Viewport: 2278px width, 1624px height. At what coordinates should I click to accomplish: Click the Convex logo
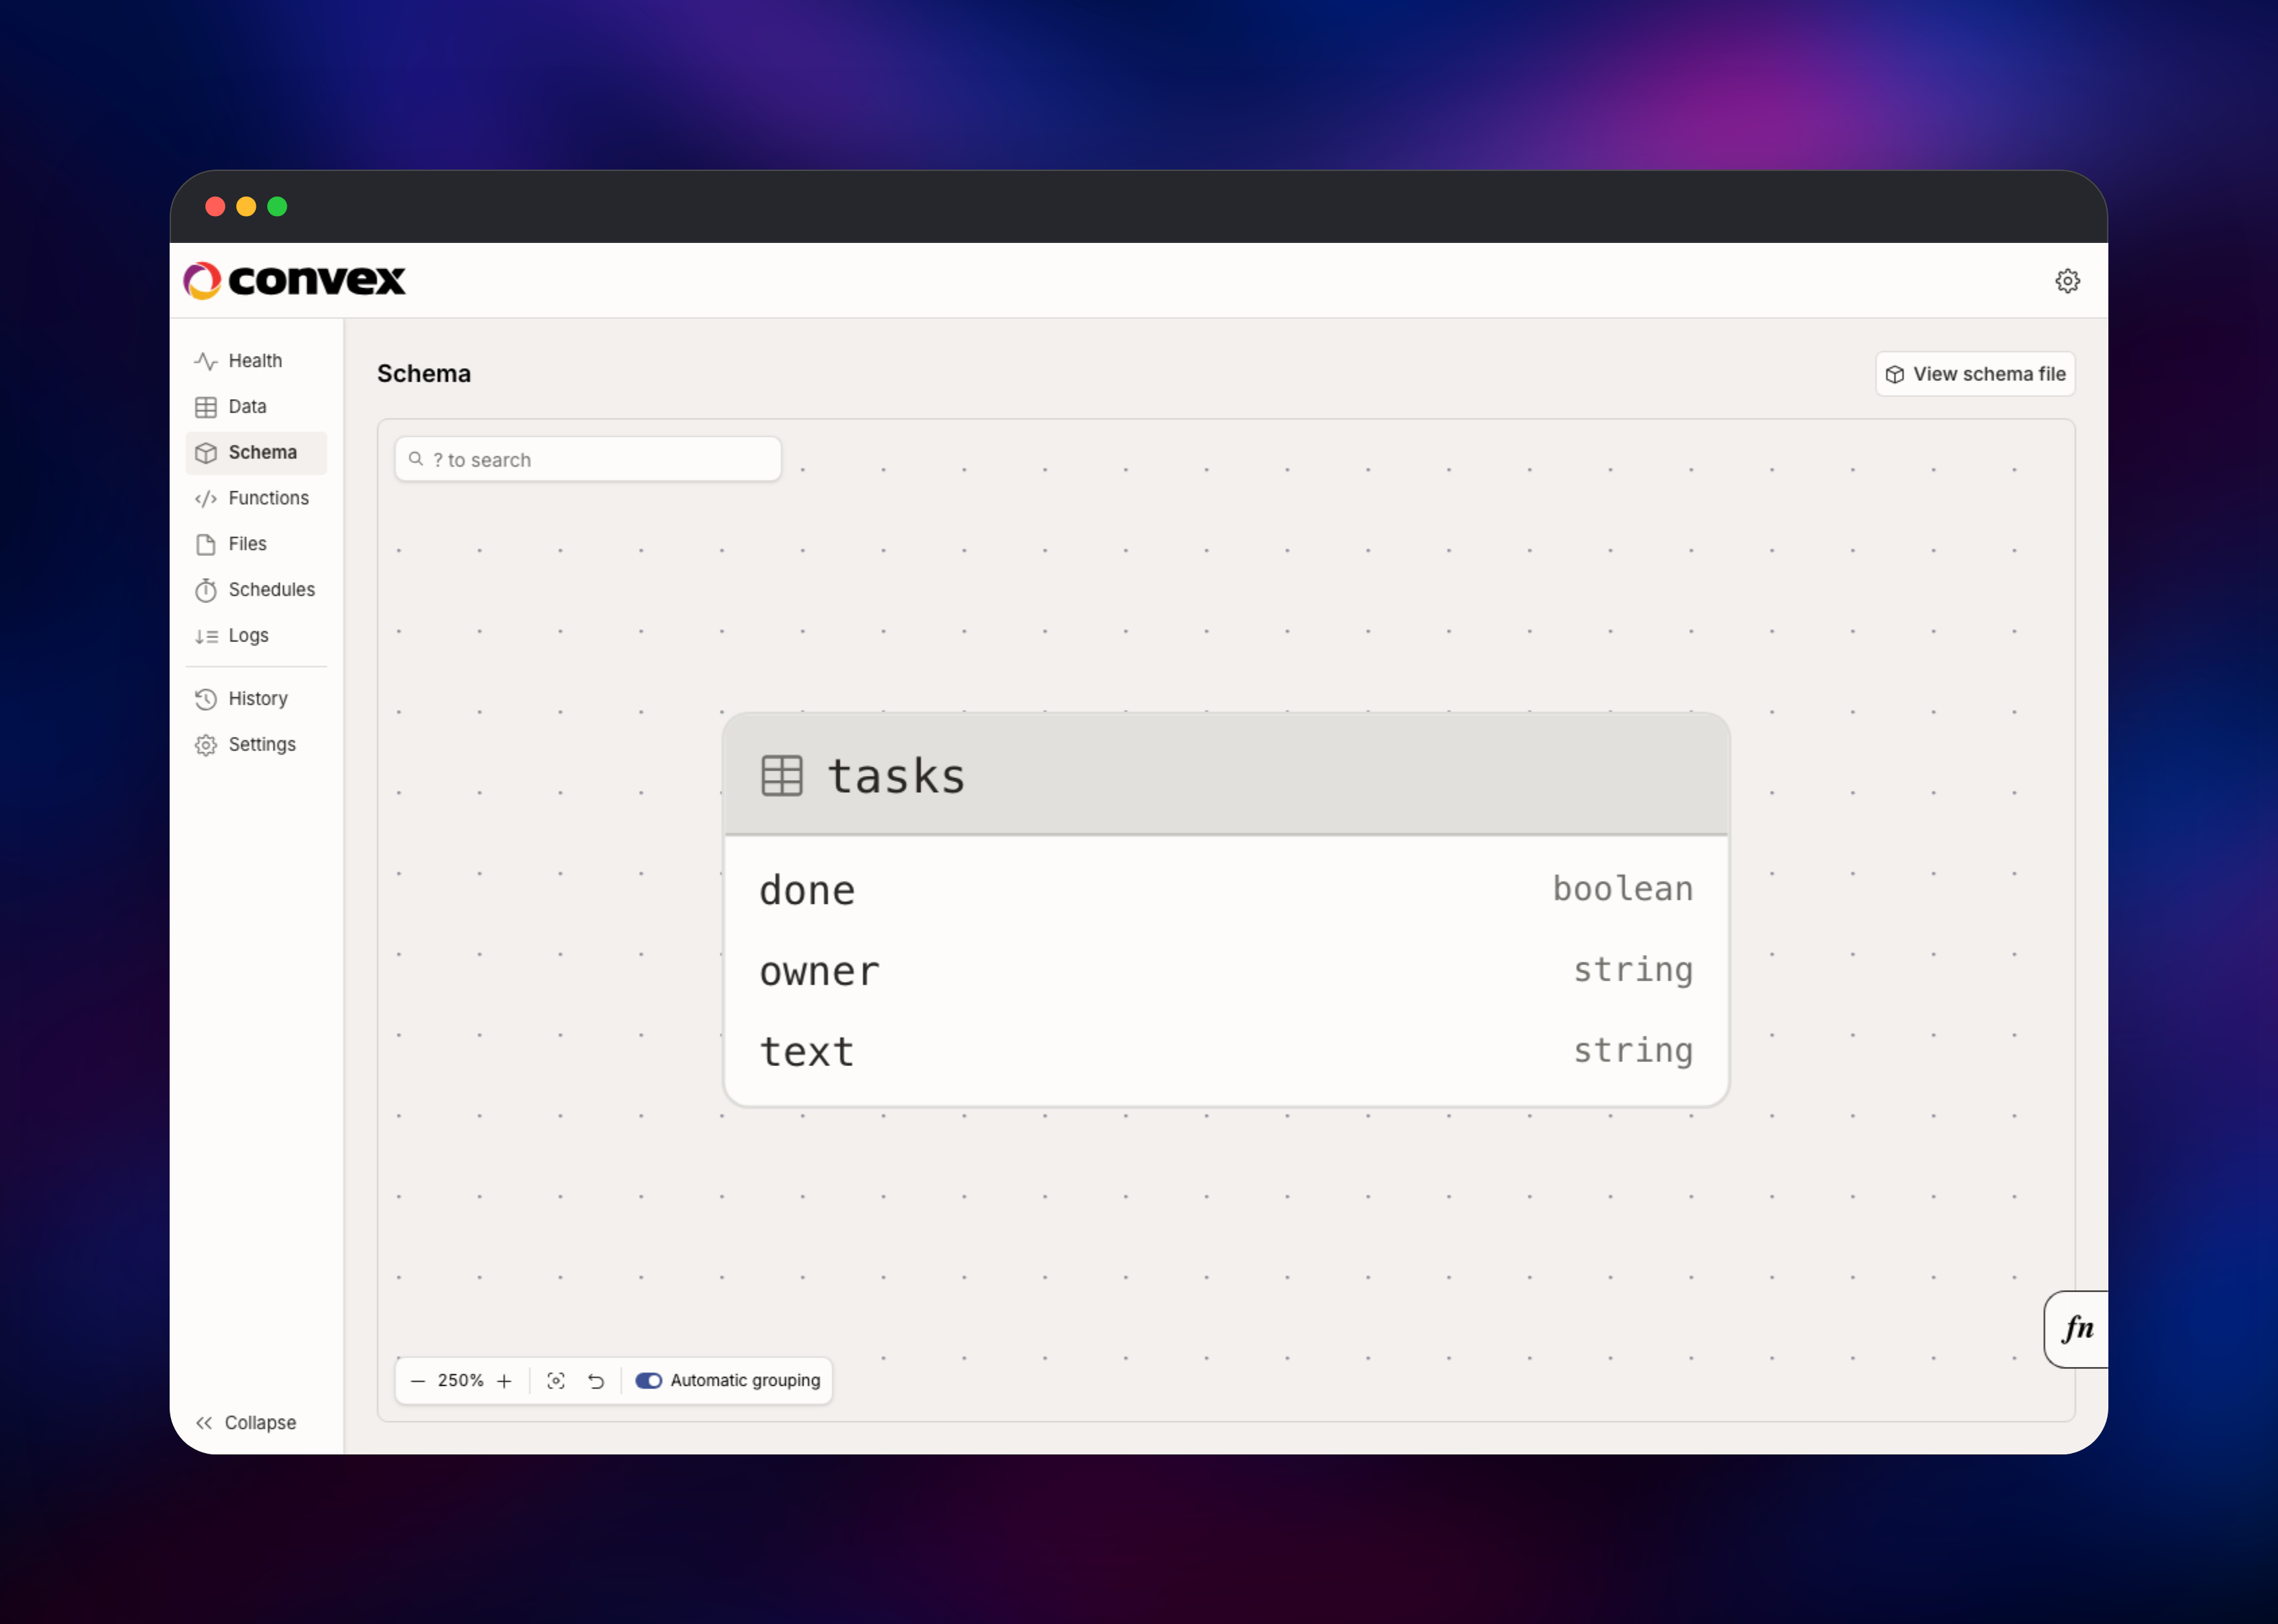295,281
